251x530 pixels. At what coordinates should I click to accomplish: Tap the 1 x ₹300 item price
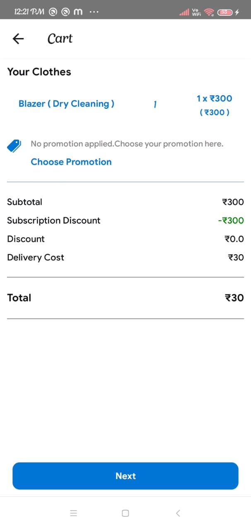pyautogui.click(x=214, y=99)
